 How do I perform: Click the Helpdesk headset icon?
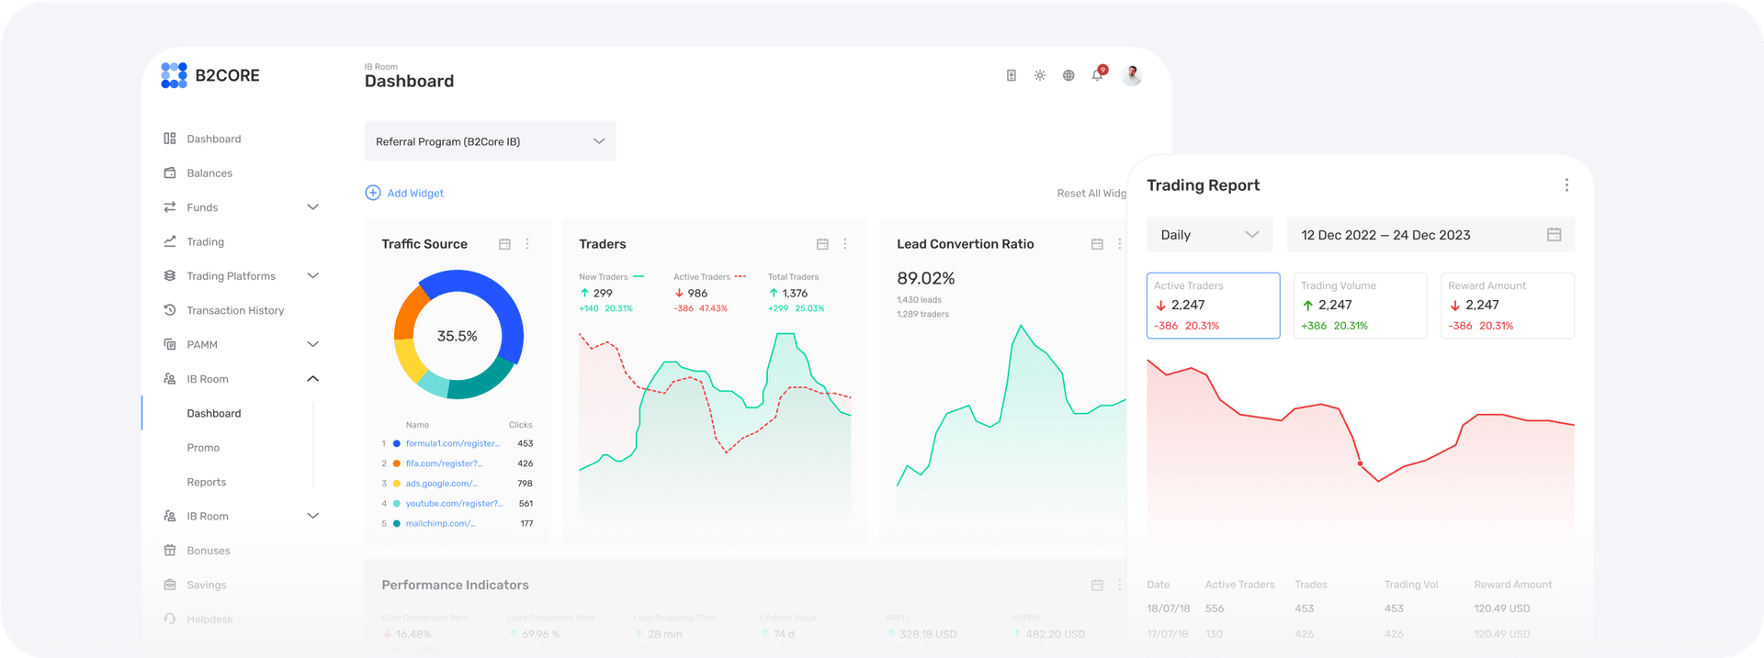(x=170, y=619)
